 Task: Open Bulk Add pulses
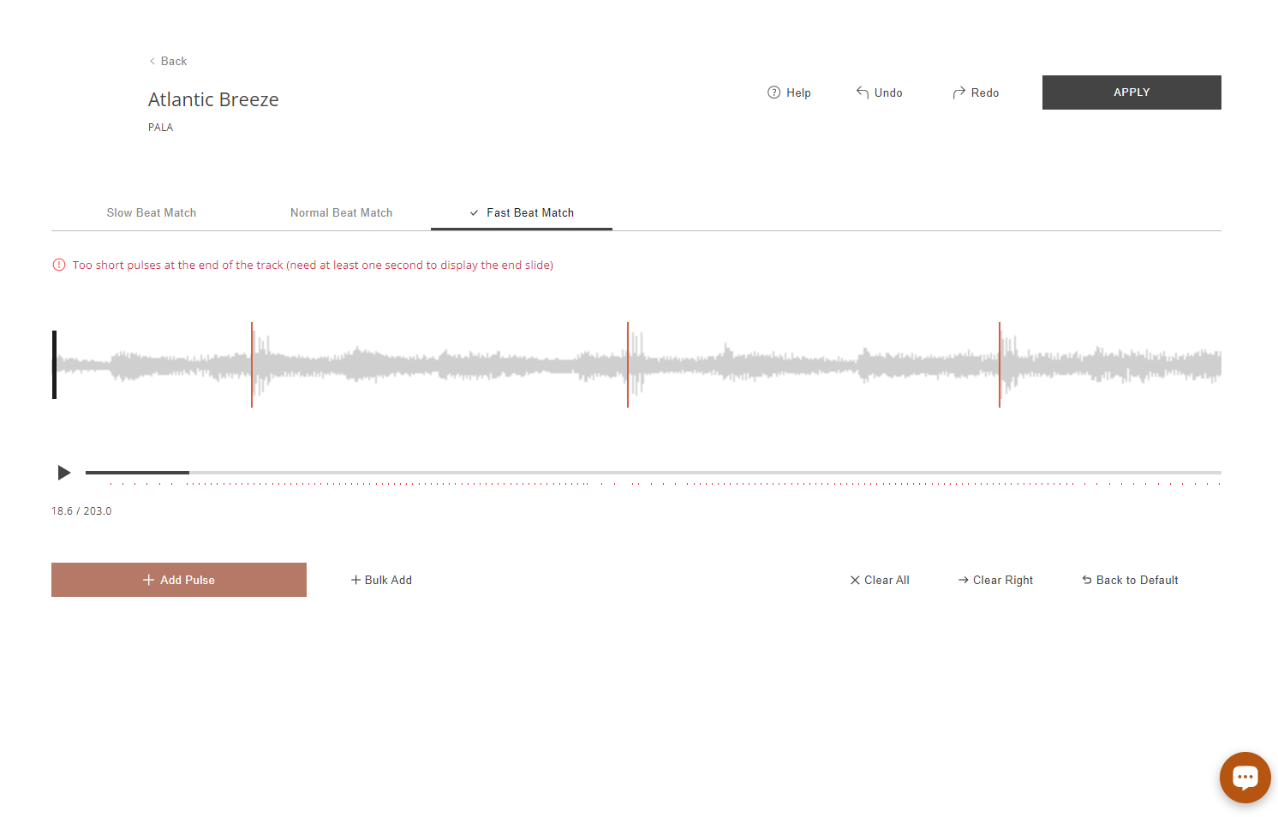(x=381, y=580)
